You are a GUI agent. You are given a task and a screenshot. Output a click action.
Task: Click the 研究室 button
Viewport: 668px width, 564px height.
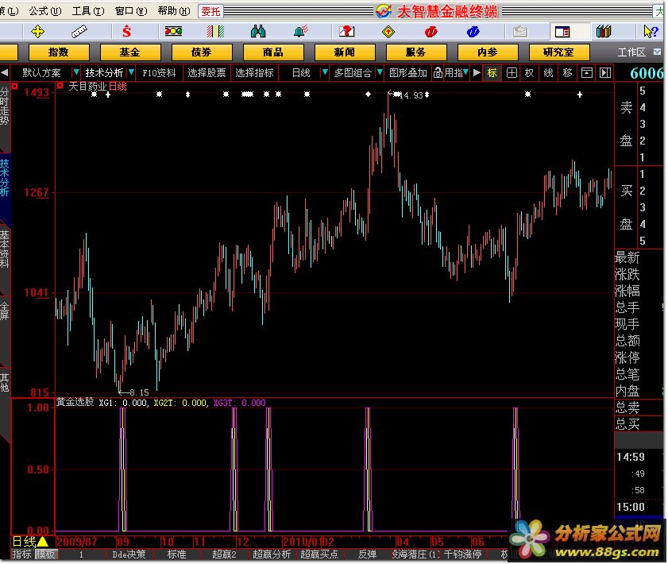[x=559, y=52]
